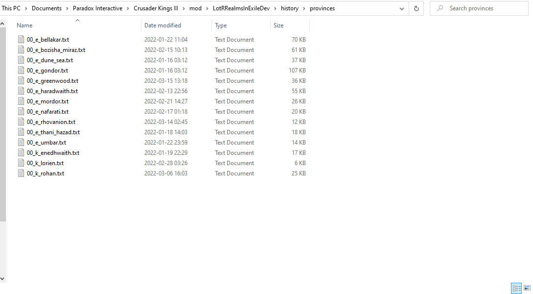Viewport: 533px width, 294px height.
Task: Go to Paradox Interactive folder breadcrumb
Action: tap(97, 8)
